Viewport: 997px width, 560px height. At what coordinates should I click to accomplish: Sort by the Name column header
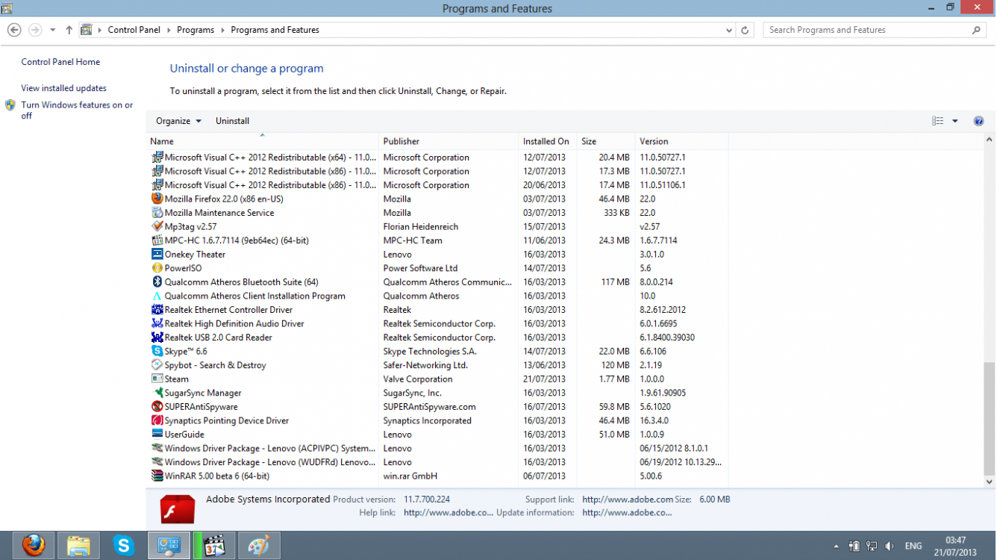(x=263, y=141)
